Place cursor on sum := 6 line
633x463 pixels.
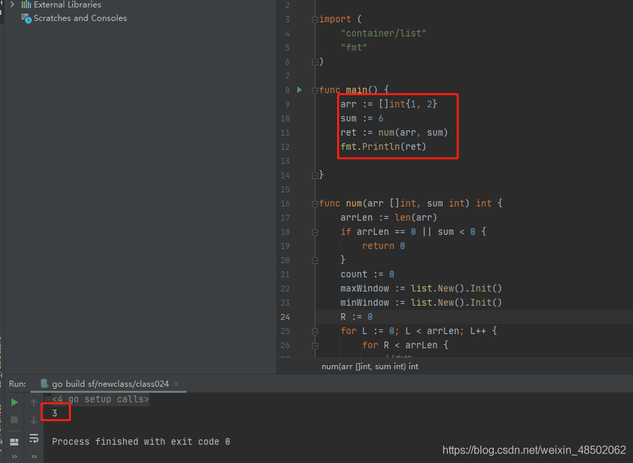click(361, 118)
